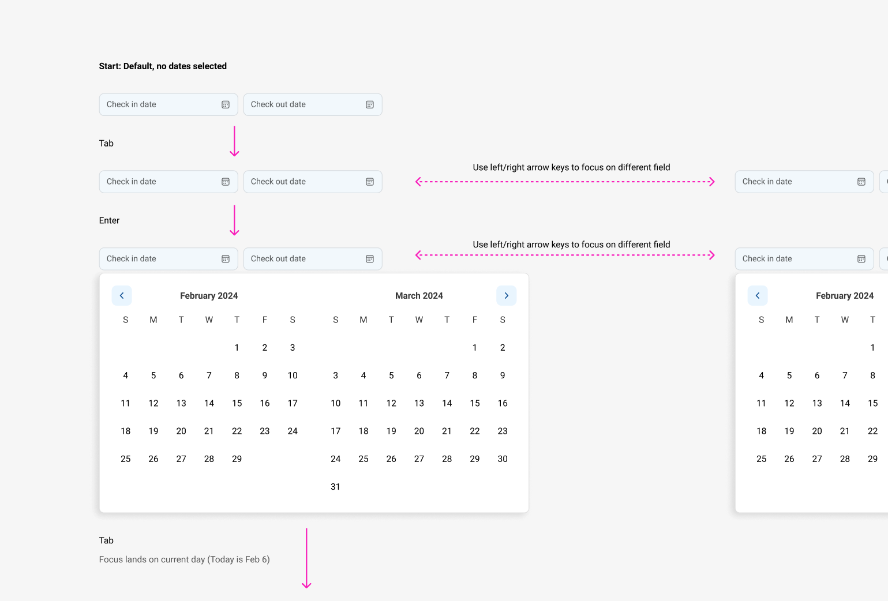The height and width of the screenshot is (601, 888).
Task: Focus the topmost Check in date field
Action: pos(159,104)
